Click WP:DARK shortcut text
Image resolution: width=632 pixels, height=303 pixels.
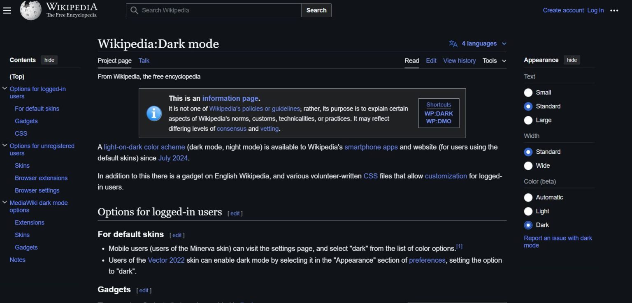tap(439, 113)
